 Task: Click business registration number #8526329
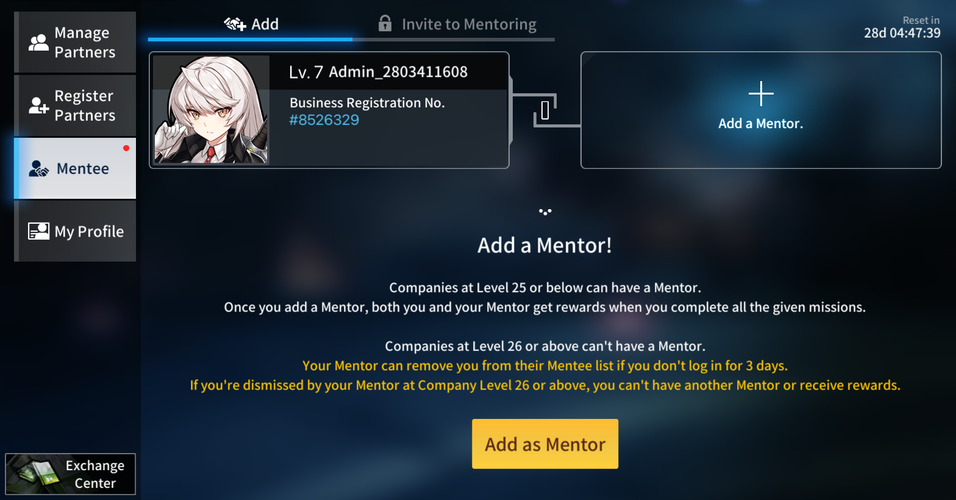(x=324, y=120)
